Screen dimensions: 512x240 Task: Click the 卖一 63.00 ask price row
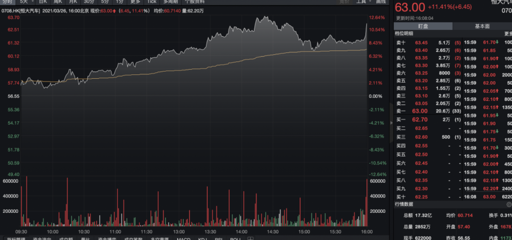(428, 111)
